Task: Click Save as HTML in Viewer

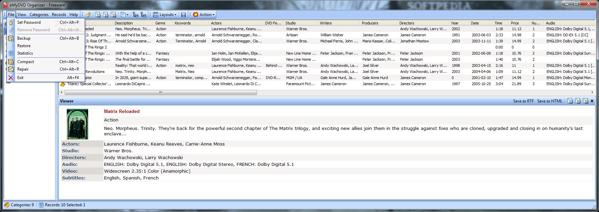Action: point(550,101)
